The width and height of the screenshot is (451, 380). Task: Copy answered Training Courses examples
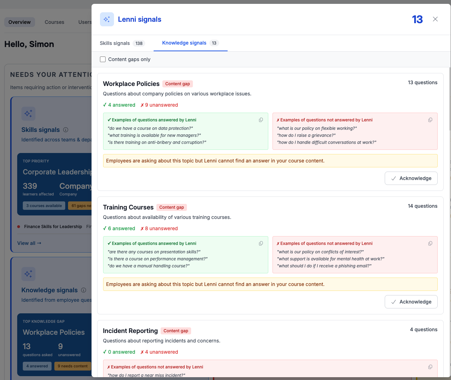[261, 243]
